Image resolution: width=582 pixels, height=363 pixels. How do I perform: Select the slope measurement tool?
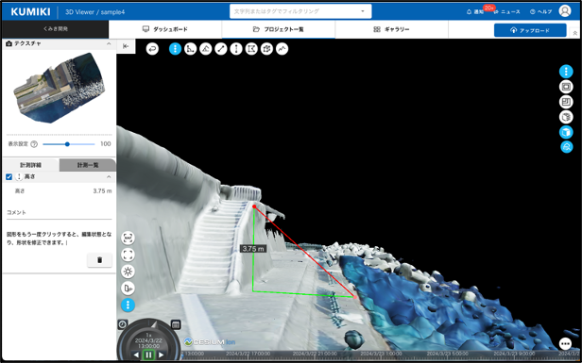206,49
